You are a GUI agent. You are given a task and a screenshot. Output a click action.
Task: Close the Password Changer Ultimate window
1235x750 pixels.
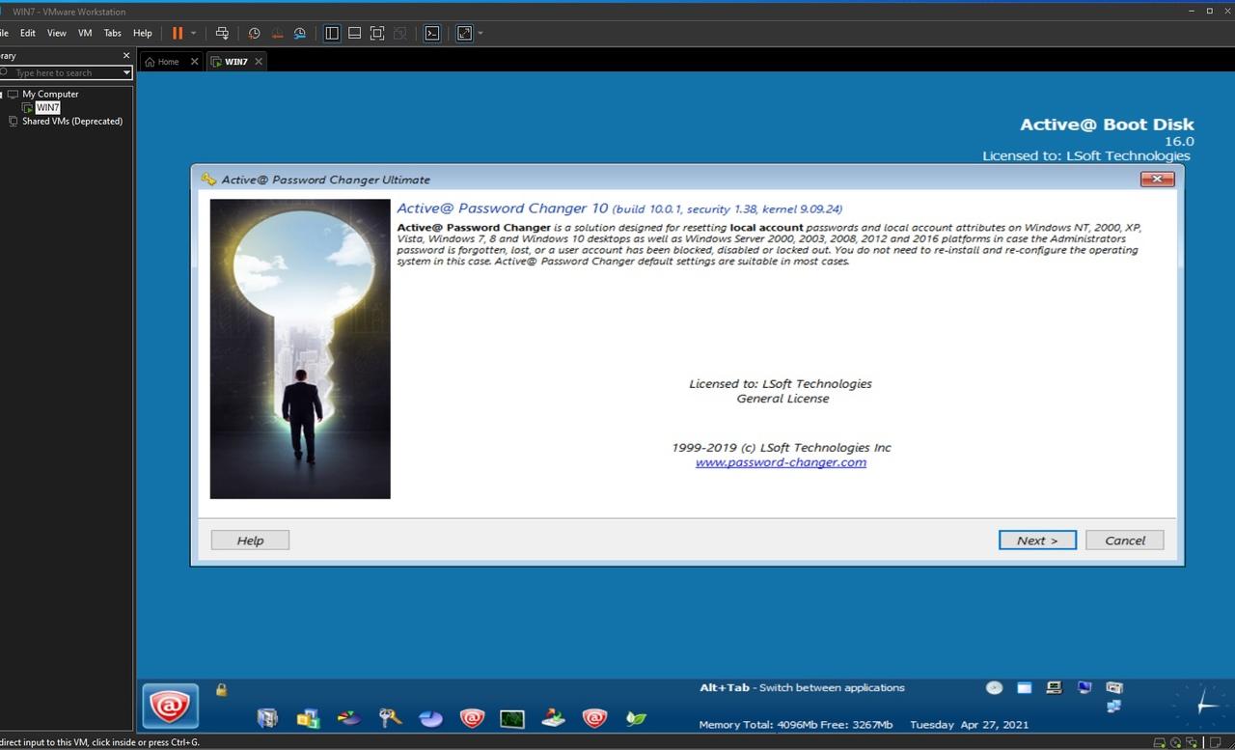point(1157,179)
